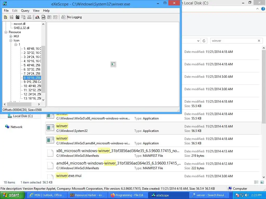Click the Binary view toolbar icon
This screenshot has width=266, height=199.
[43, 17]
